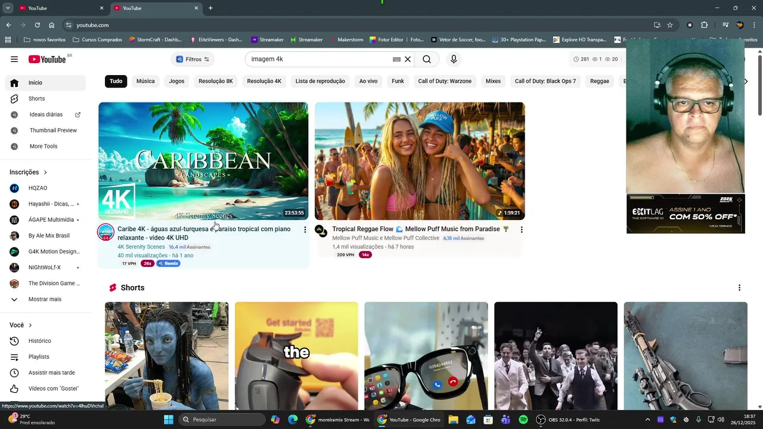
Task: Select the Tudo filter chip
Action: [x=116, y=81]
